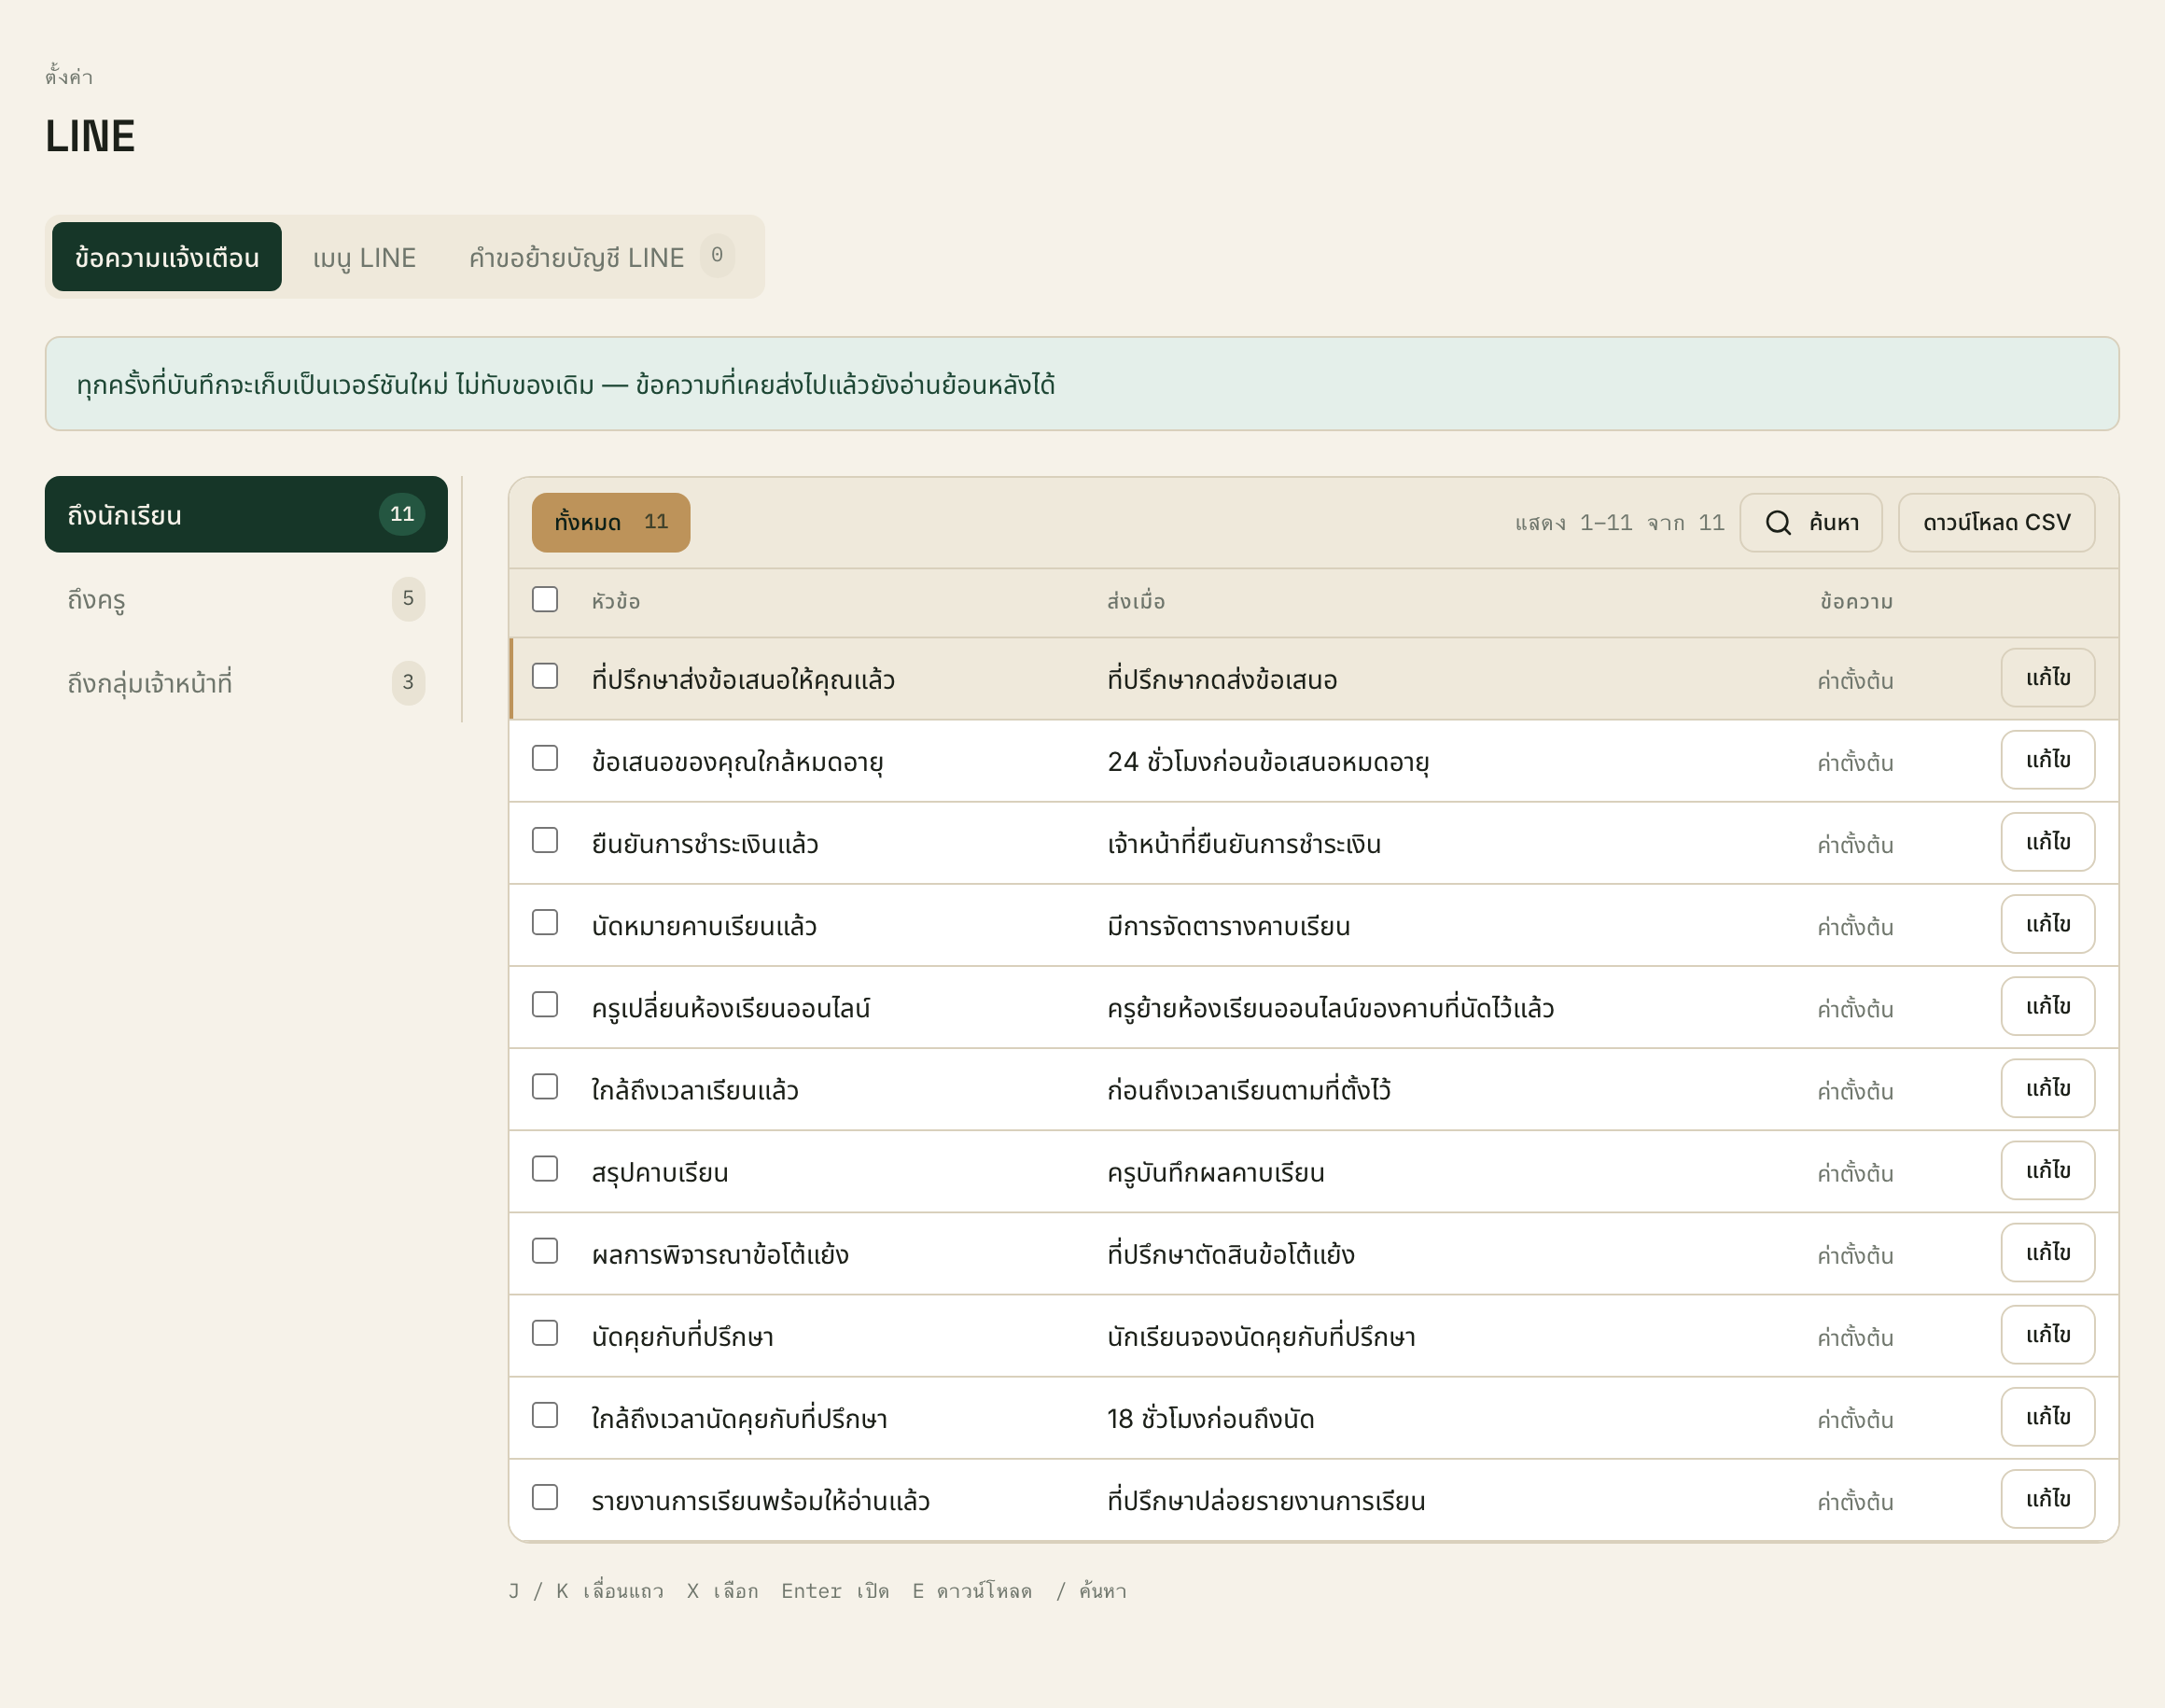Edit the ข้อเสนอของคุณใกล้หมดอายุ message
The height and width of the screenshot is (1708, 2165).
[x=2048, y=760]
